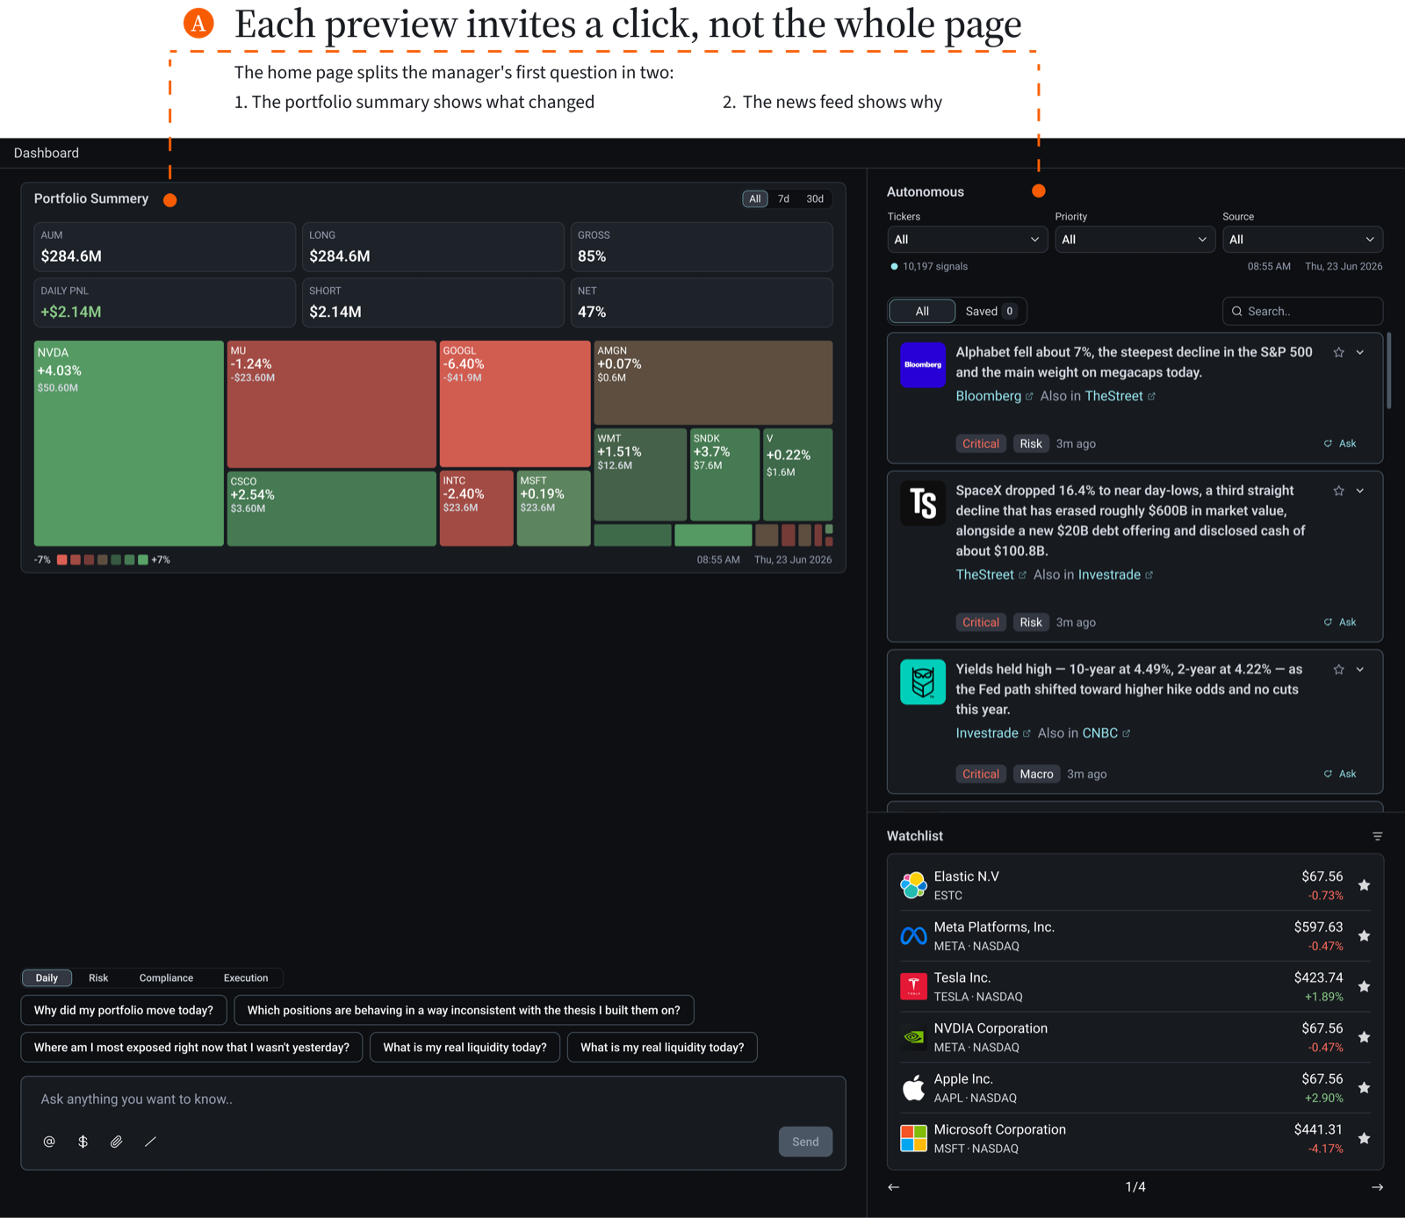Click the search magnifier icon in signals
Screen dimensions: 1405x1218
[1237, 311]
